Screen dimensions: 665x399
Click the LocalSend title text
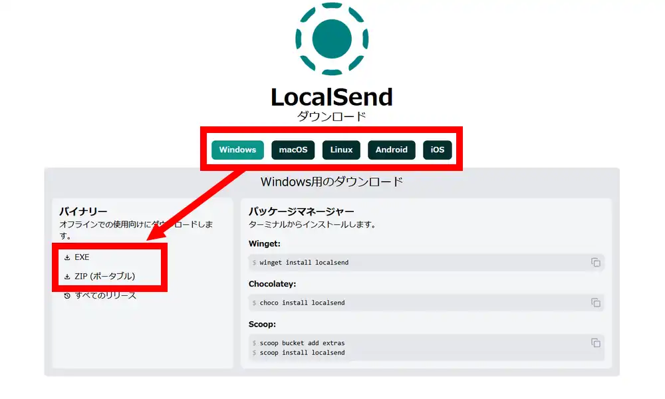(x=331, y=97)
